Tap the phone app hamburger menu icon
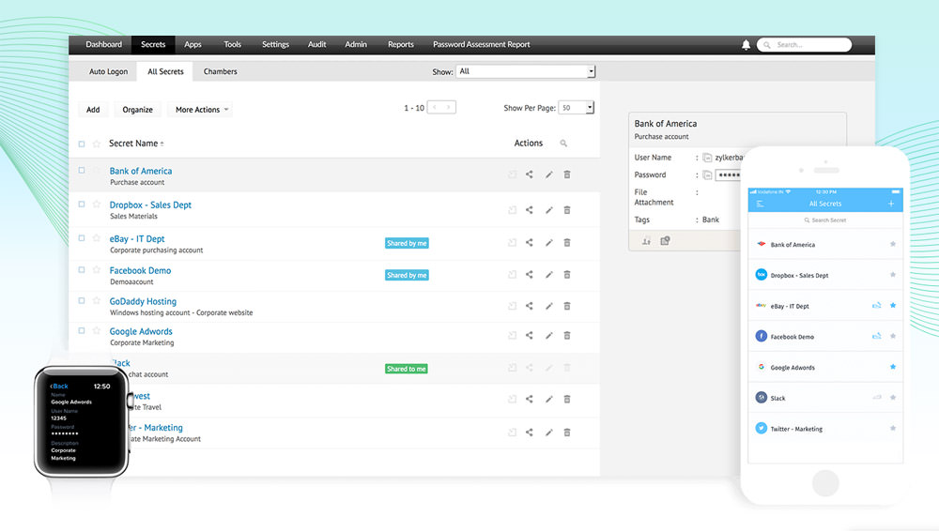The width and height of the screenshot is (939, 531). pyautogui.click(x=760, y=204)
